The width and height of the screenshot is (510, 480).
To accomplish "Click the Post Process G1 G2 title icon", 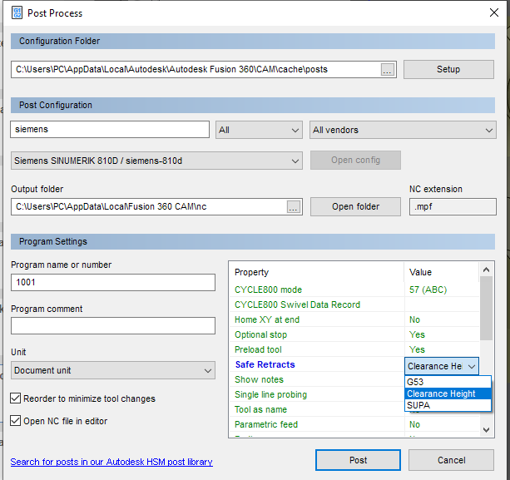I will coord(17,13).
